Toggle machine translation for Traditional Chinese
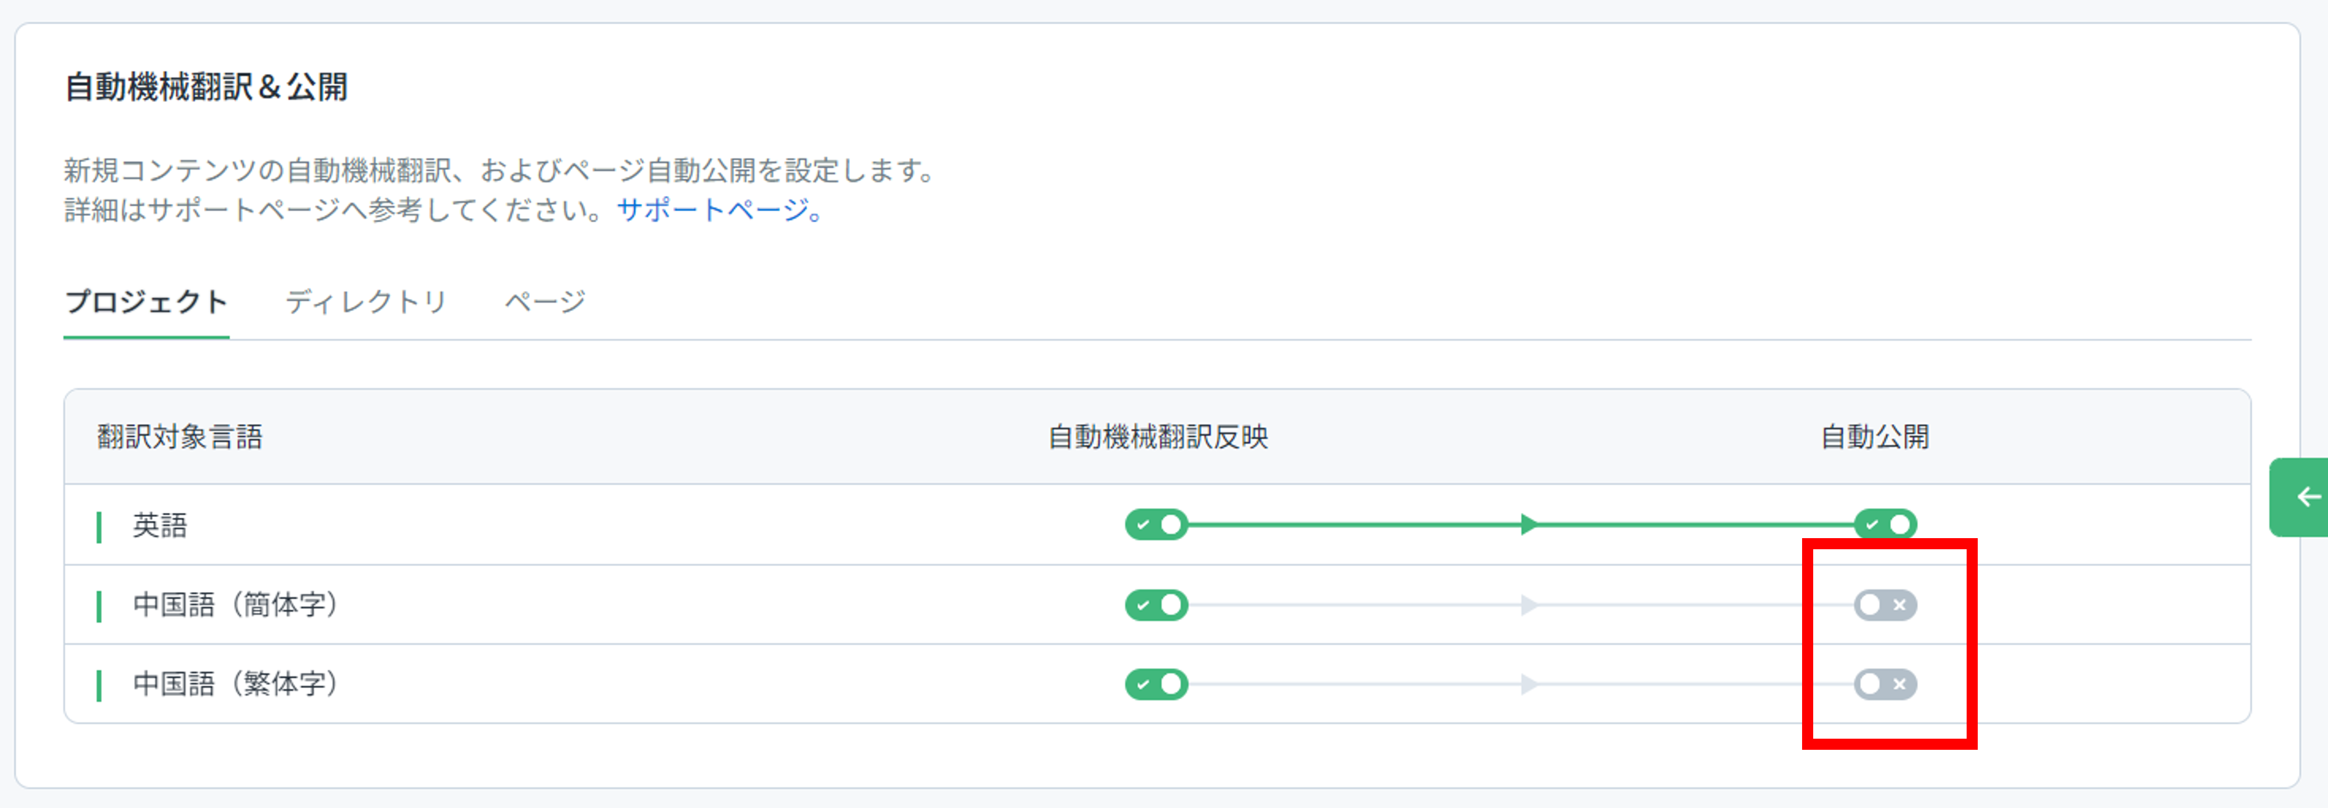The height and width of the screenshot is (808, 2328). (1156, 684)
